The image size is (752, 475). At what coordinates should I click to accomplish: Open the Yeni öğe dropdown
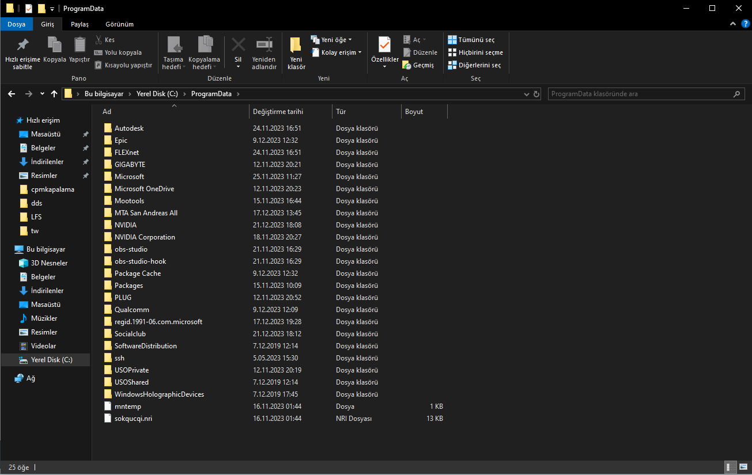(331, 40)
